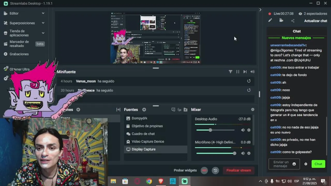This screenshot has height=186, width=331.
Task: Replay the Venus_moon follow alert
Action: 249,81
